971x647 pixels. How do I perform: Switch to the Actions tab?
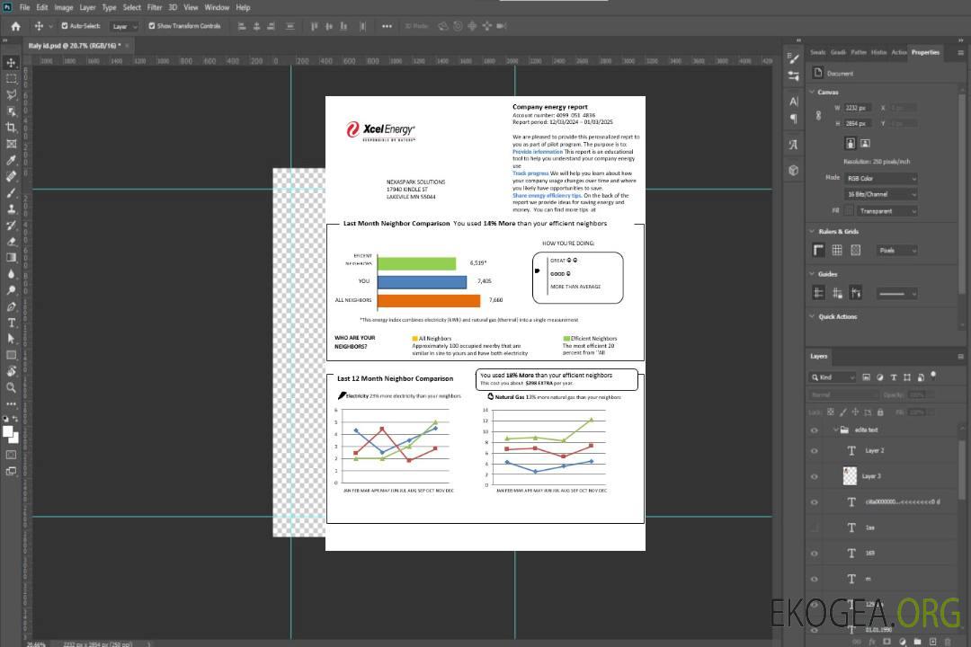click(x=898, y=52)
